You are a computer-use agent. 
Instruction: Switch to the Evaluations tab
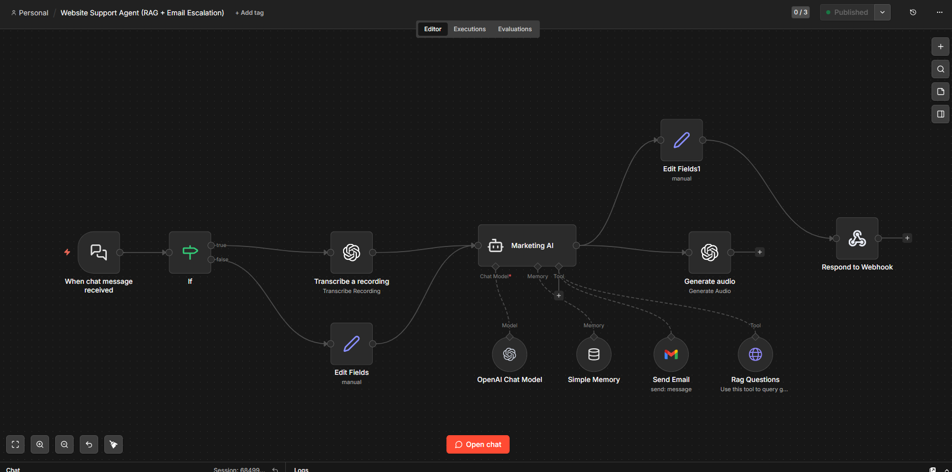click(x=515, y=29)
